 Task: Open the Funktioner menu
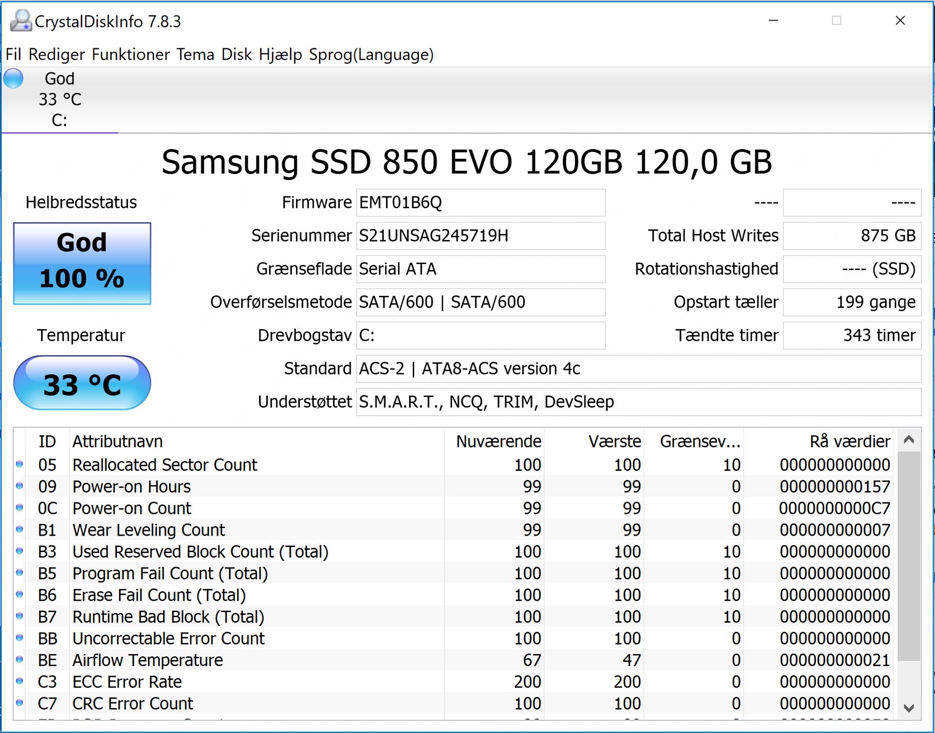click(x=131, y=55)
